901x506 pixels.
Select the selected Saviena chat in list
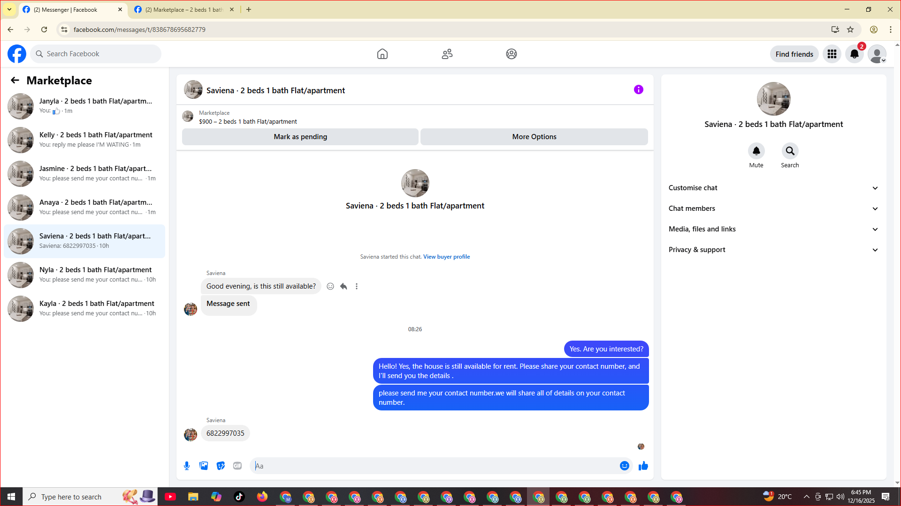[x=84, y=241]
